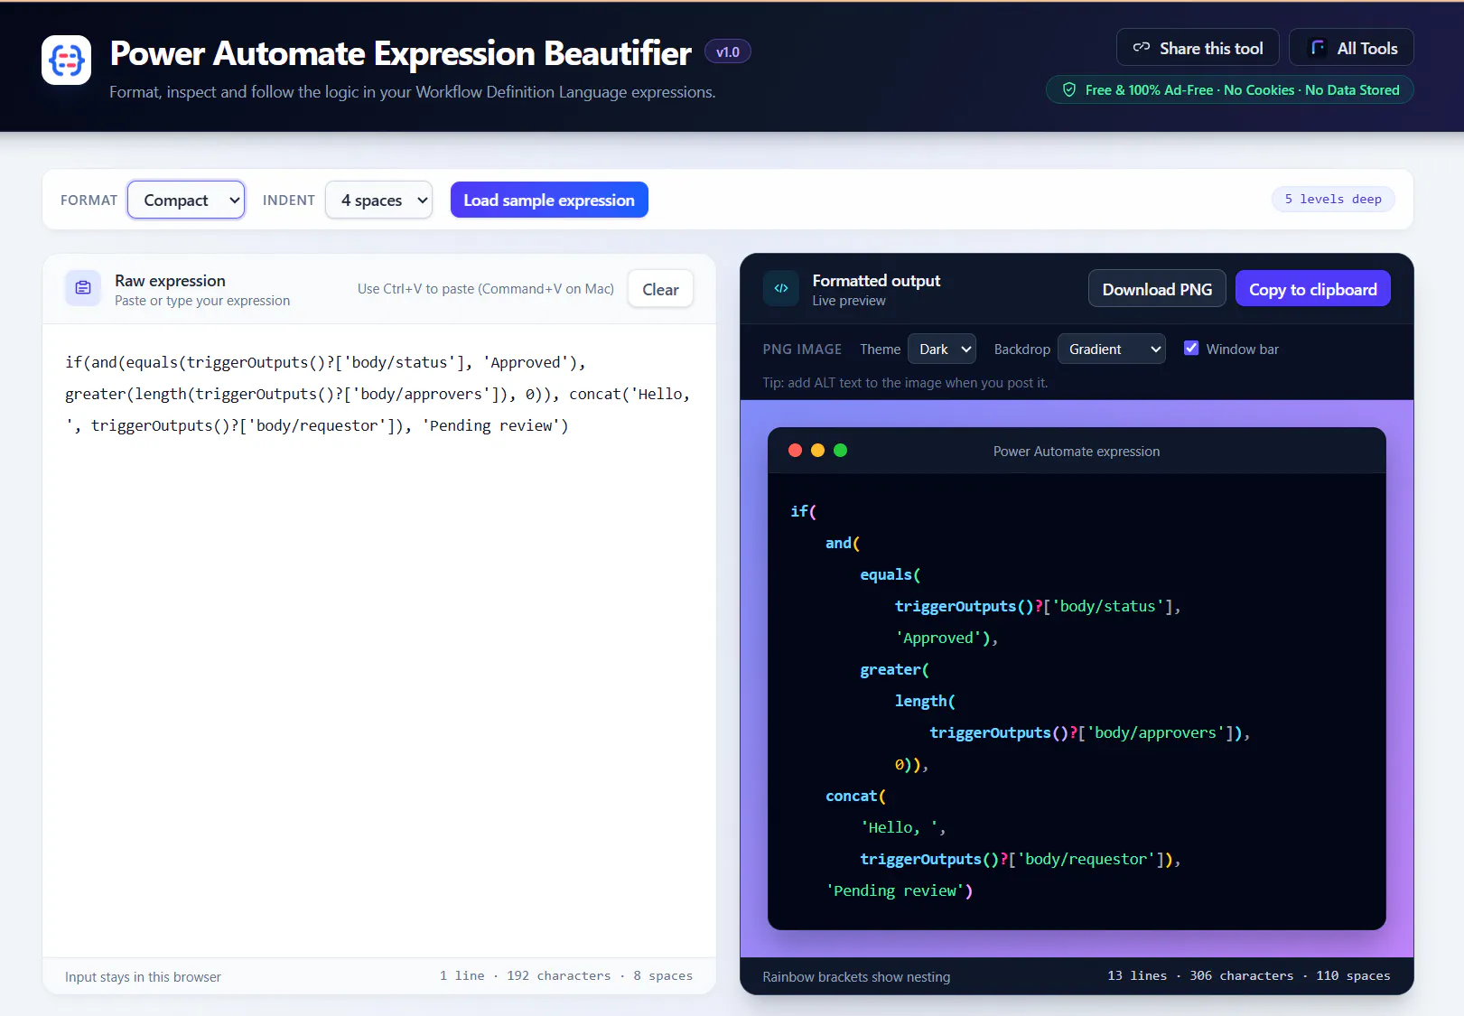Click the 'Power Automate expression' window title

tap(1077, 452)
